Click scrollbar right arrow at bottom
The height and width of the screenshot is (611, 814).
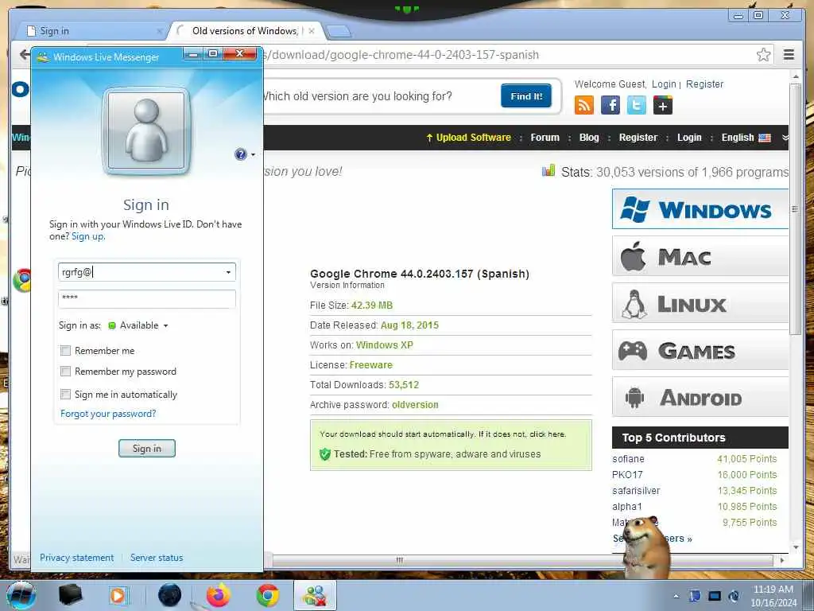click(x=782, y=560)
